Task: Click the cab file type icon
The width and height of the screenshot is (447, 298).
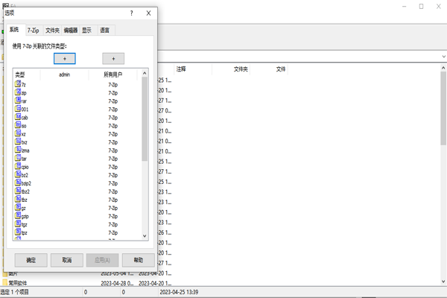Action: (x=18, y=117)
